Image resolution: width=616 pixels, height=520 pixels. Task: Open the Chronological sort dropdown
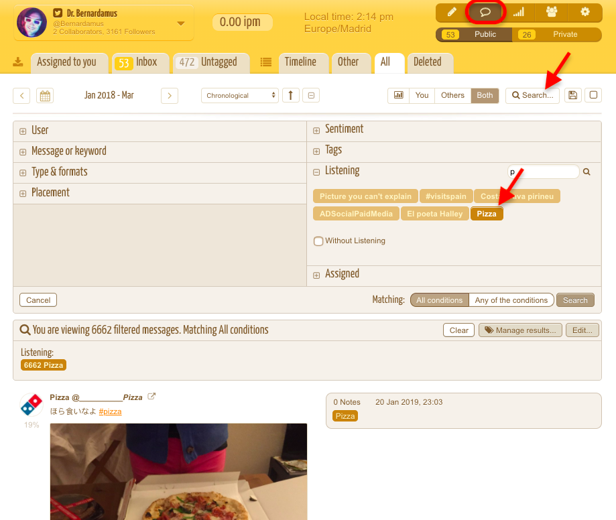[x=240, y=95]
